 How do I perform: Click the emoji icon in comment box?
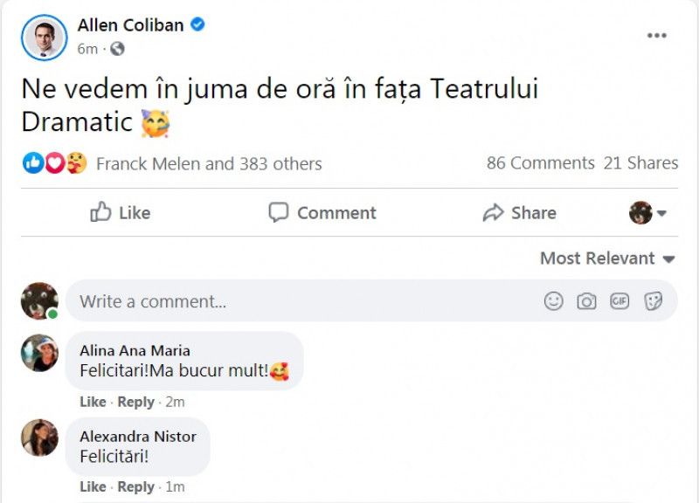(554, 301)
